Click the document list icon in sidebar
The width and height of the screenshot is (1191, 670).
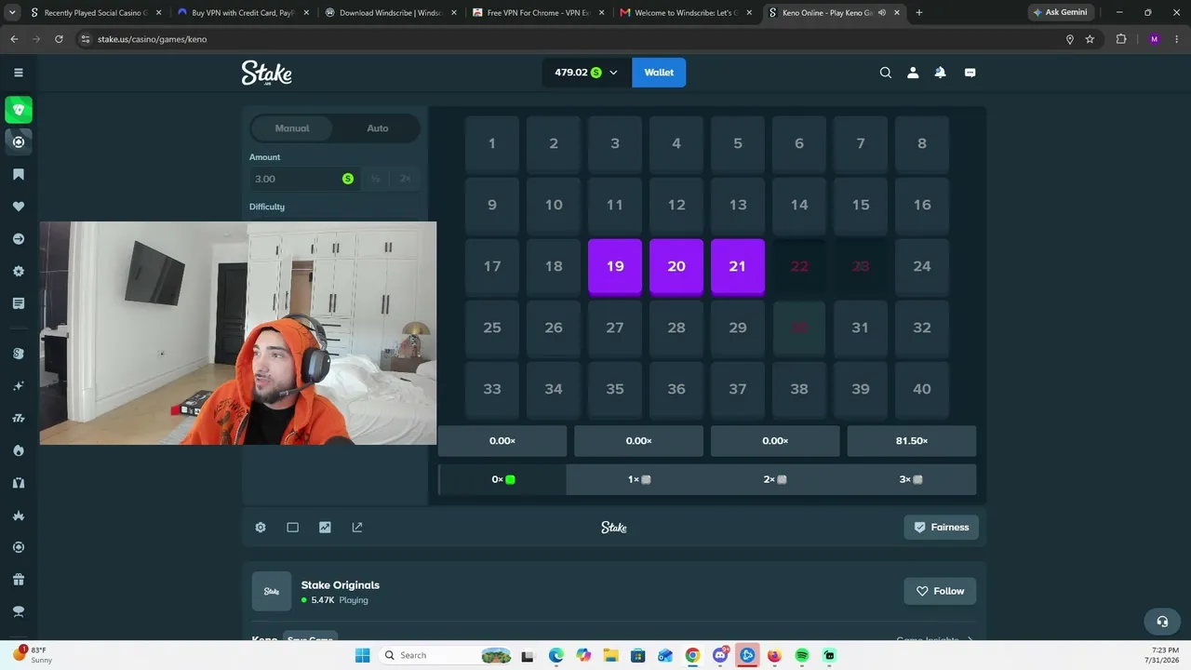click(19, 303)
